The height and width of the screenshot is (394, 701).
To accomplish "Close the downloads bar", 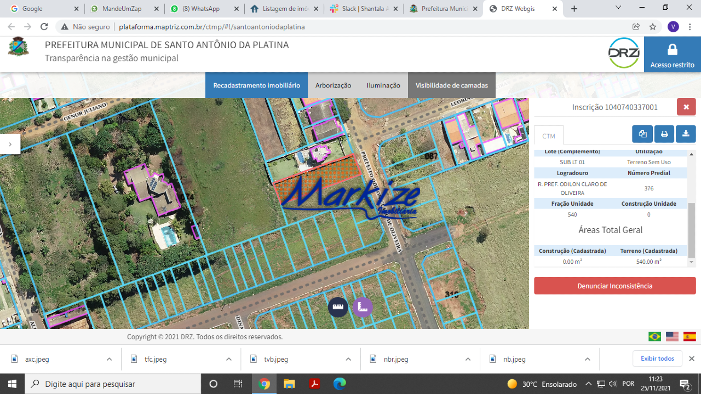I will pyautogui.click(x=691, y=358).
